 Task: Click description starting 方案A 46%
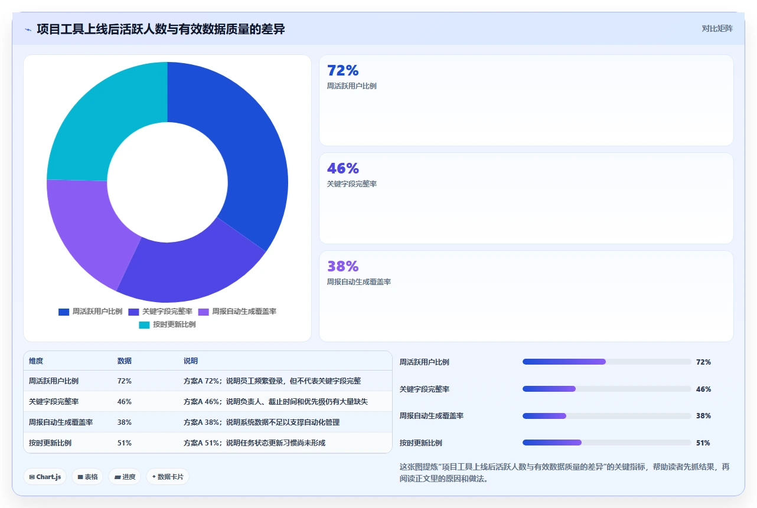[276, 402]
